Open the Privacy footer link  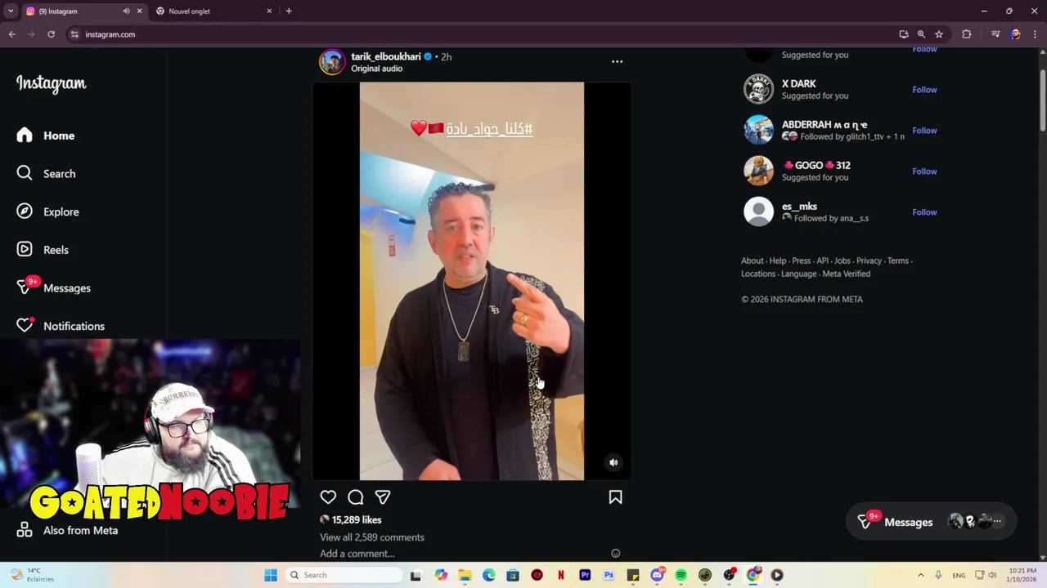click(x=869, y=261)
